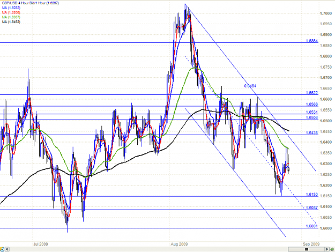Click the green jump-to-latest arrow icon
Image resolution: width=335 pixels, height=252 pixels.
332,249
